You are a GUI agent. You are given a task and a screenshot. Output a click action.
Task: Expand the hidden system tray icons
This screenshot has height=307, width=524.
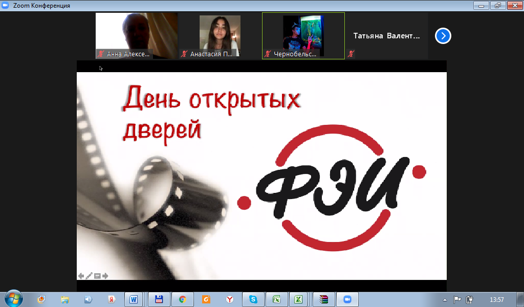(x=445, y=300)
